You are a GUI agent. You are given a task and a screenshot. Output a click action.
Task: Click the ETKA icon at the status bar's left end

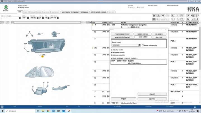click(x=2, y=107)
